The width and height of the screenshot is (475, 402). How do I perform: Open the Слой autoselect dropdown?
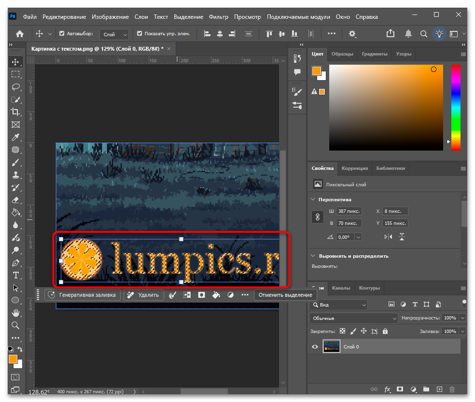[x=114, y=34]
